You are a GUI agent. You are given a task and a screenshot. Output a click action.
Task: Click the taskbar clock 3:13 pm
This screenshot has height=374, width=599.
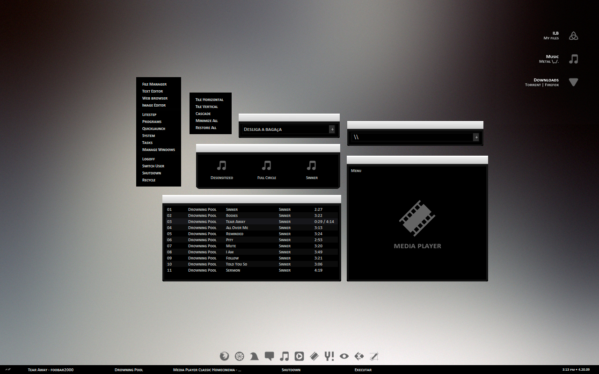point(576,370)
